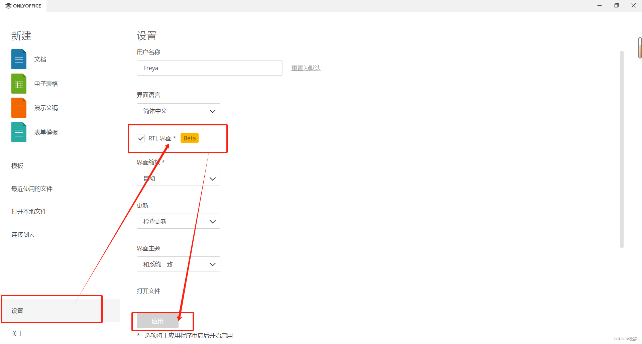Toggle the RTL 界面 checkbox
642x344 pixels.
(x=141, y=138)
